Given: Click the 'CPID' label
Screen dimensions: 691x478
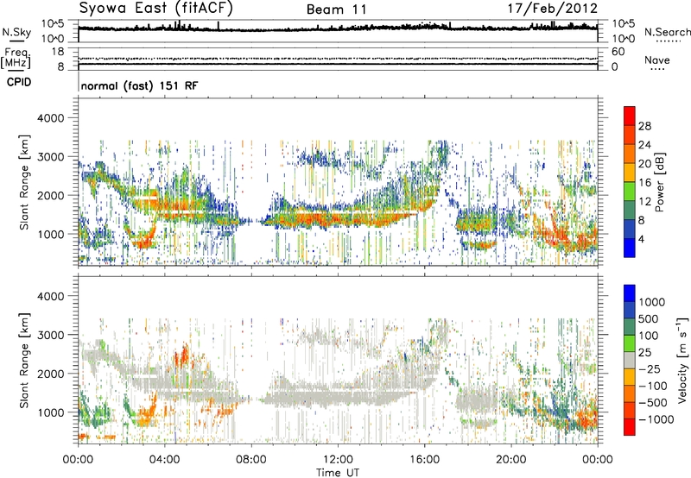Looking at the screenshot, I should coord(19,82).
